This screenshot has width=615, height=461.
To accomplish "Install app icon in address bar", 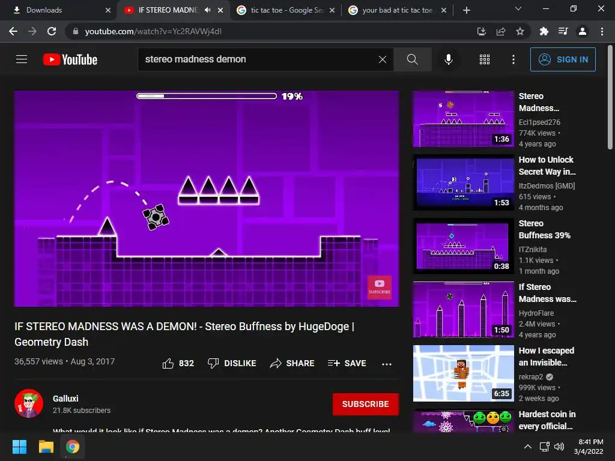I will pyautogui.click(x=481, y=31).
